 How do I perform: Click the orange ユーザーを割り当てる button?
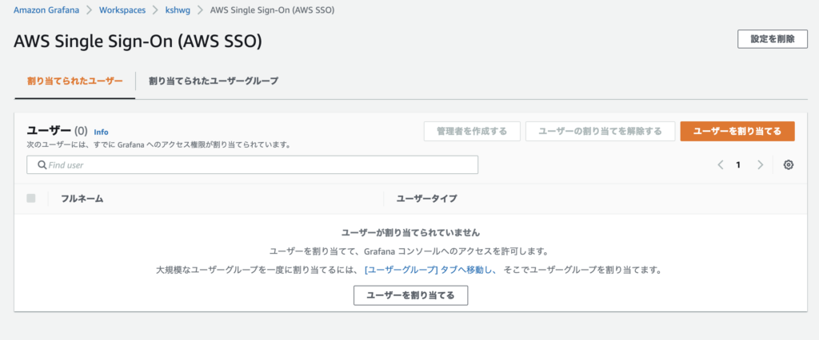click(x=737, y=132)
